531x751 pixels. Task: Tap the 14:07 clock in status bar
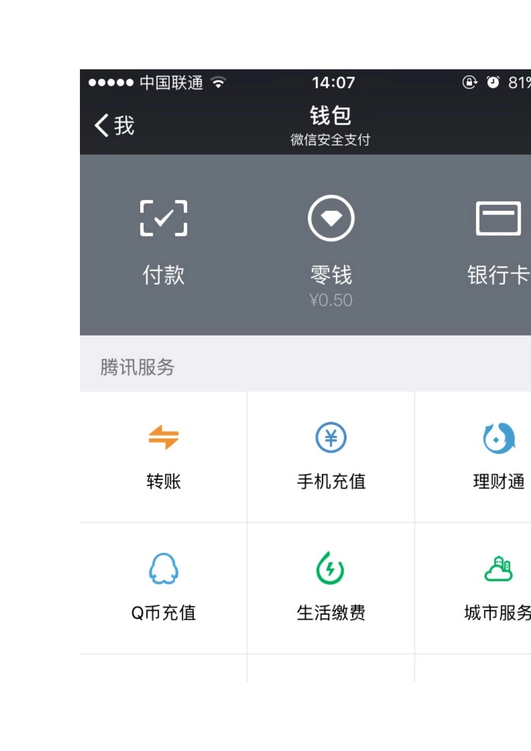click(x=333, y=83)
